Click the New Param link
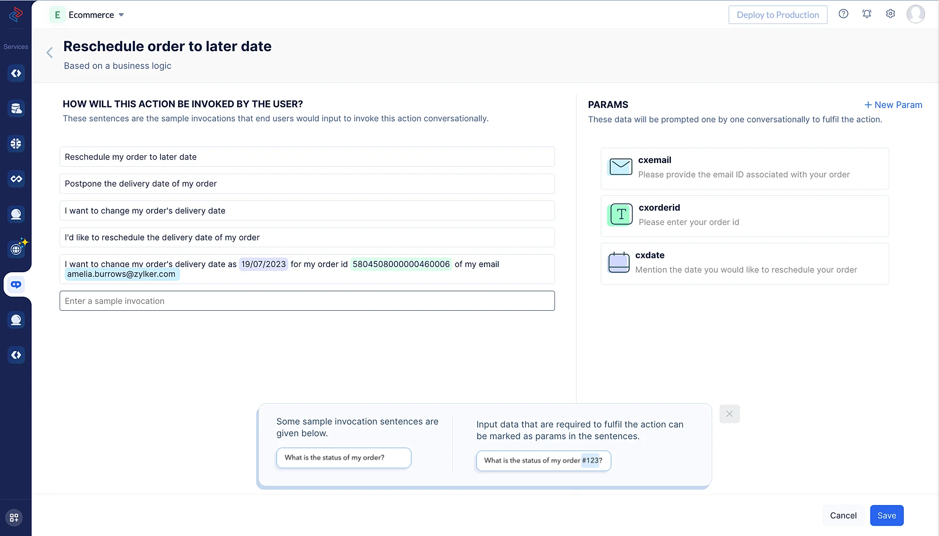Viewport: 939px width, 536px height. (893, 105)
